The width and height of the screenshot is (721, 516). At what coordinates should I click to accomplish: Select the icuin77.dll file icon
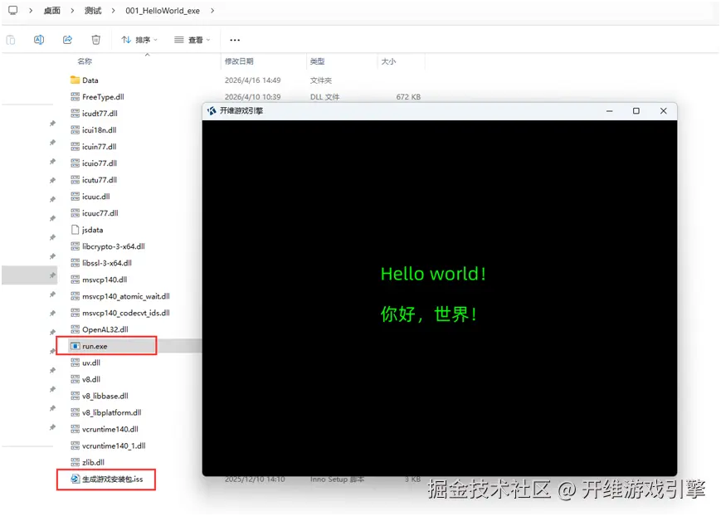[x=75, y=146]
